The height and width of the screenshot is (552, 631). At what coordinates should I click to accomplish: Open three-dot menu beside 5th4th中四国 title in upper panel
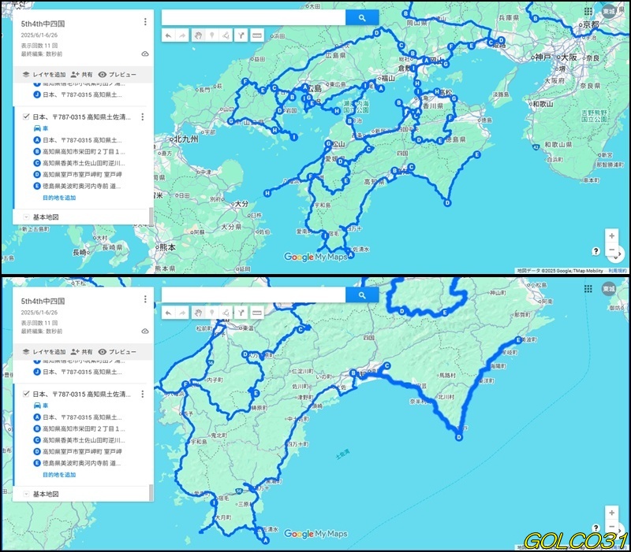(x=145, y=22)
